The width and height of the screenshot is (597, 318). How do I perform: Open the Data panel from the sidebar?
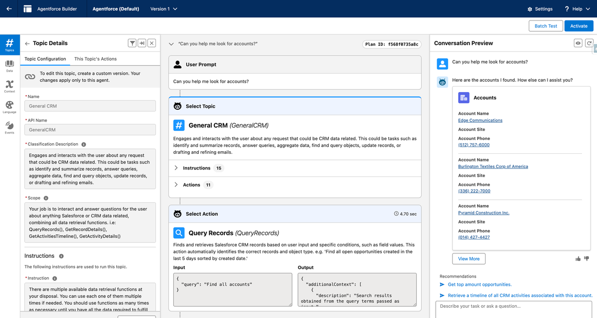point(10,65)
